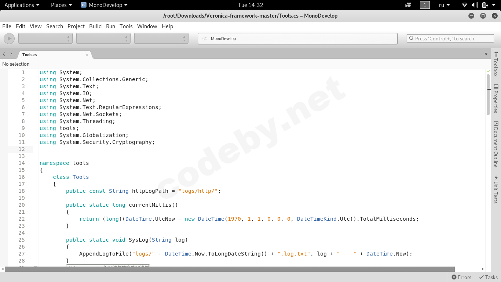Navigate back using the left arrow

pyautogui.click(x=4, y=54)
